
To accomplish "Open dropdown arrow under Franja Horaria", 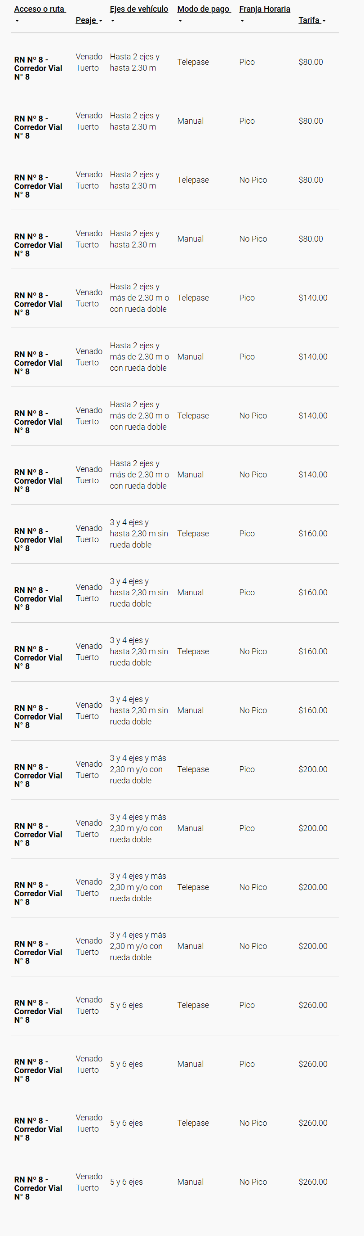I will pos(242,21).
